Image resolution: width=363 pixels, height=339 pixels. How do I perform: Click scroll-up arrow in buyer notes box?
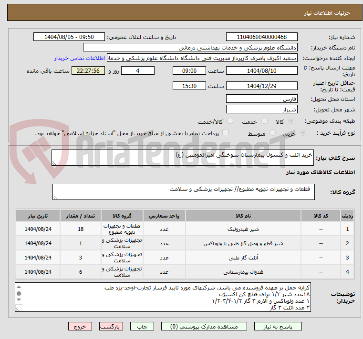19,288
